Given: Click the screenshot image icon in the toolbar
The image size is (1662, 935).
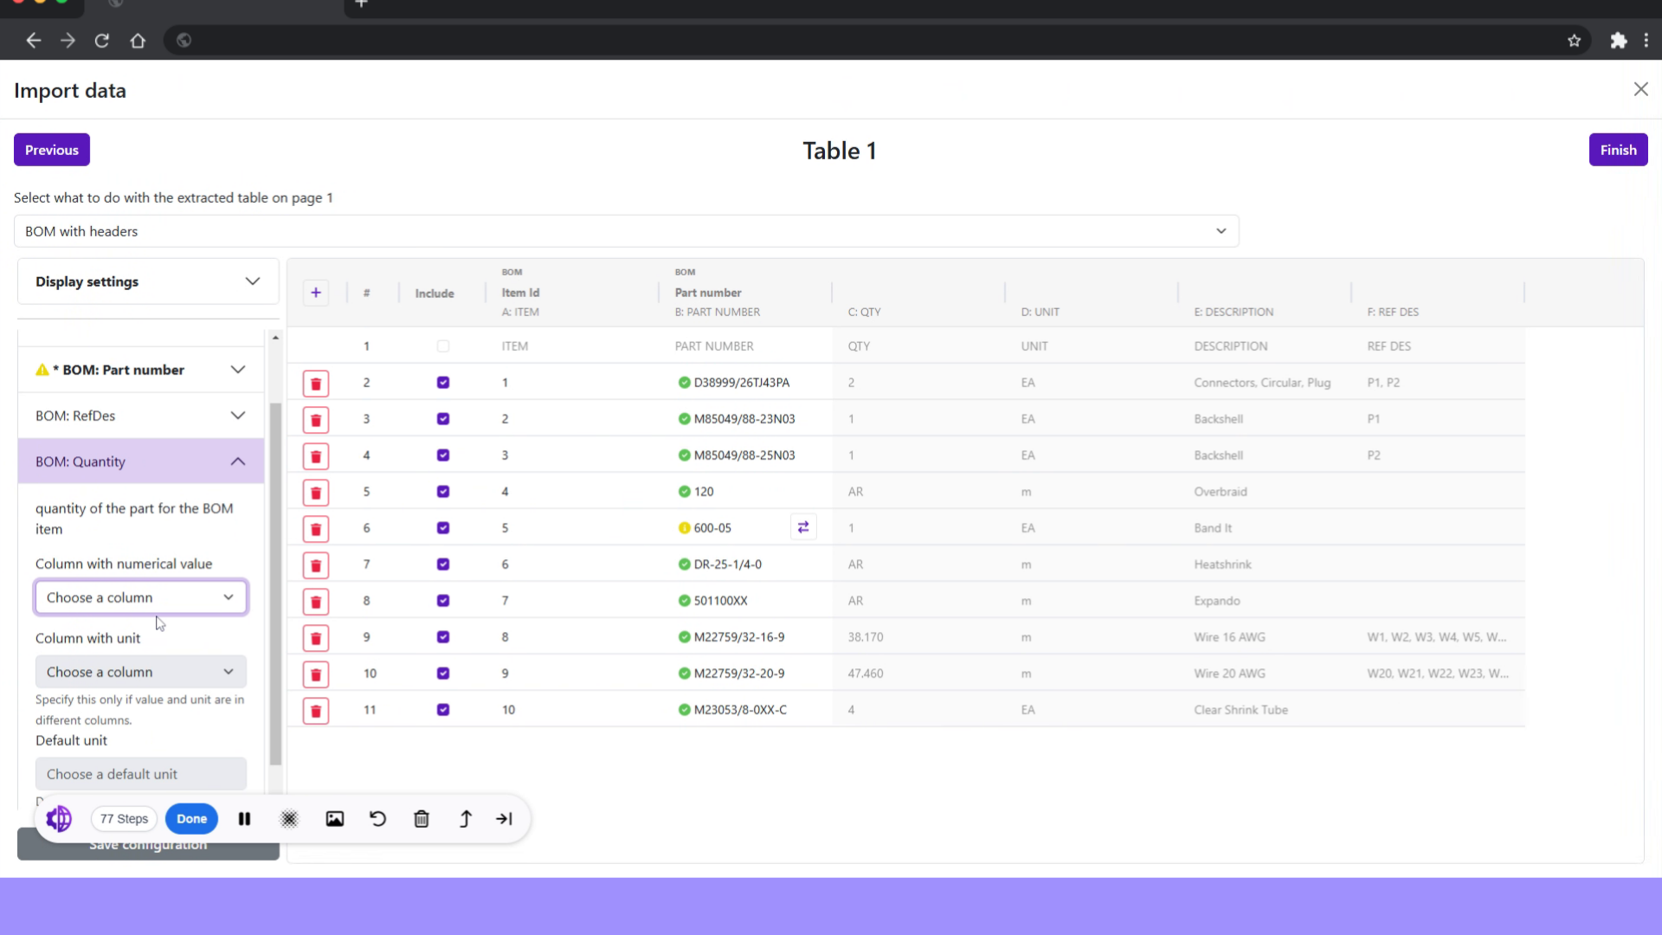Looking at the screenshot, I should point(335,818).
